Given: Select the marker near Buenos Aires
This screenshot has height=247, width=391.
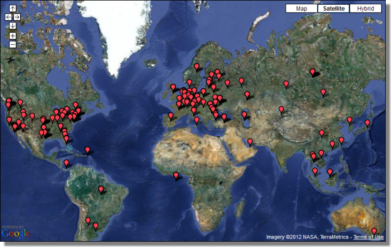Looking at the screenshot, I should [96, 227].
